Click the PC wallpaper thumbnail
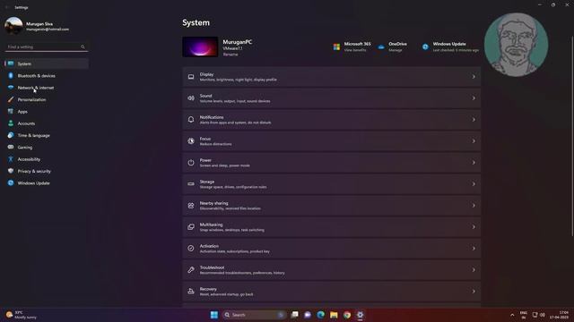The height and width of the screenshot is (322, 574). [x=200, y=47]
